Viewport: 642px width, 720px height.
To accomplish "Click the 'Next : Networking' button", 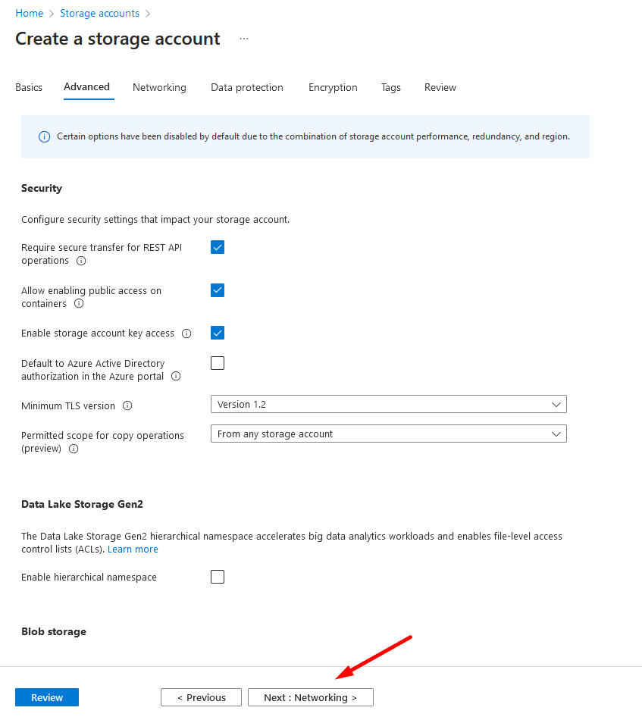I will (310, 697).
